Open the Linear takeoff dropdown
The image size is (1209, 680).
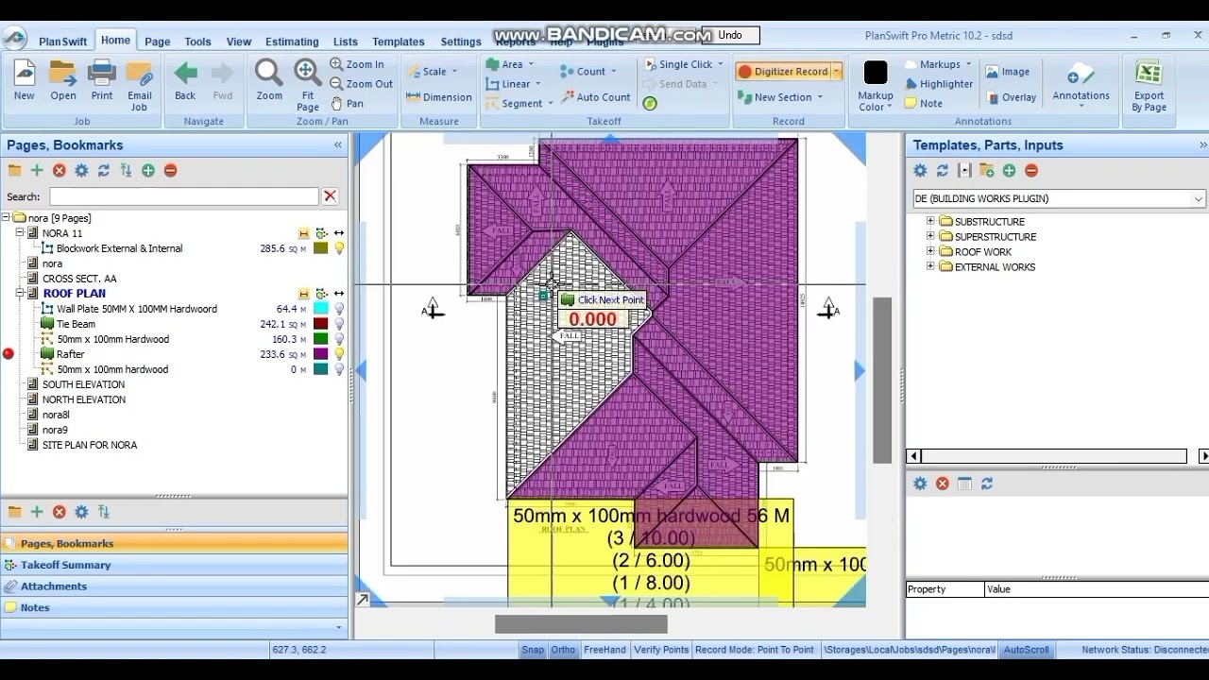pos(537,84)
